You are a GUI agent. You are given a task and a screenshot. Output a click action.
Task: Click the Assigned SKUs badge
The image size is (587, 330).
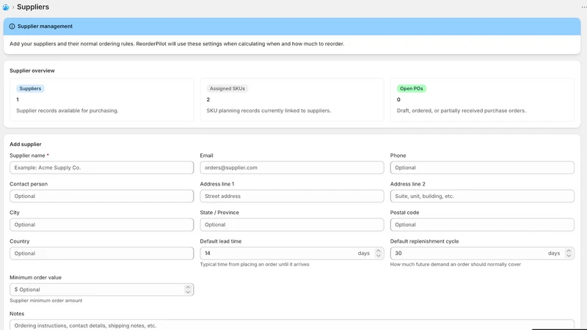(227, 89)
